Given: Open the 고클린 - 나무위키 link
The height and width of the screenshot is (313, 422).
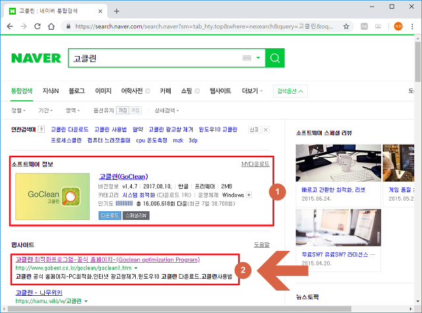Looking at the screenshot, I should pos(39,293).
